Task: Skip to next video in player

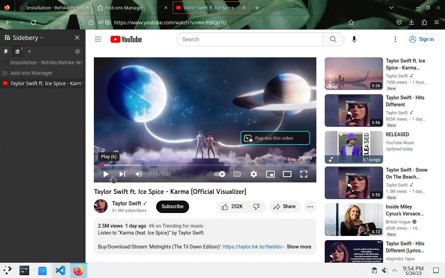Action: coord(122,174)
